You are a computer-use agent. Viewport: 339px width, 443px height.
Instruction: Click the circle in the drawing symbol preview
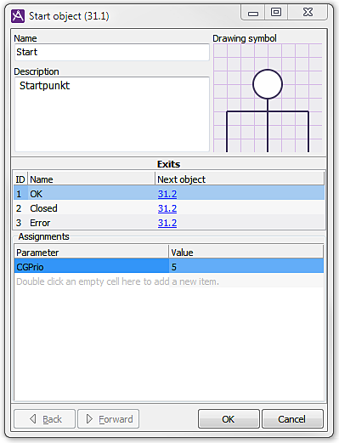click(x=268, y=84)
